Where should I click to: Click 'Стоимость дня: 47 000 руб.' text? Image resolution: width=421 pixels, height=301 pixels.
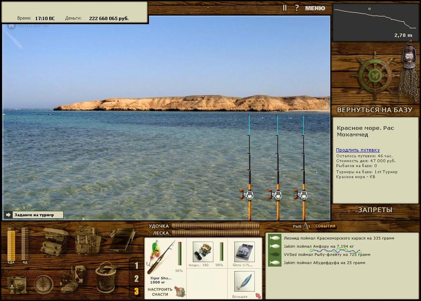tap(366, 161)
